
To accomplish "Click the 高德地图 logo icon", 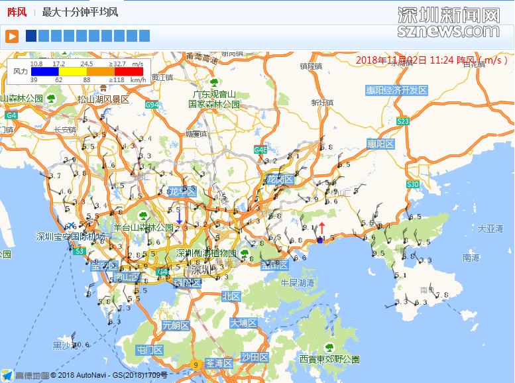I will click(x=7, y=376).
